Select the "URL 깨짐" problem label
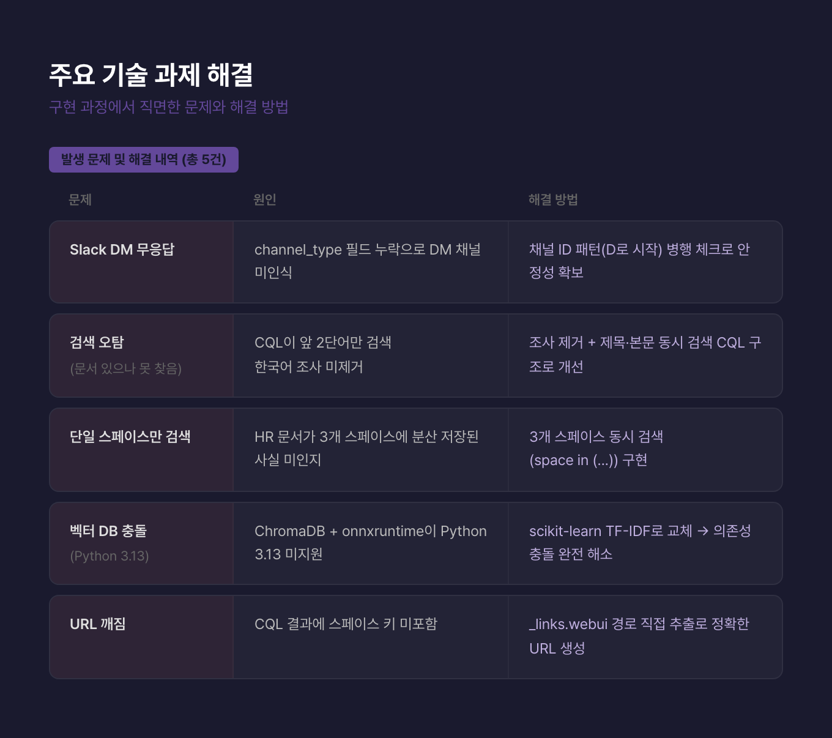The height and width of the screenshot is (738, 832). (98, 624)
